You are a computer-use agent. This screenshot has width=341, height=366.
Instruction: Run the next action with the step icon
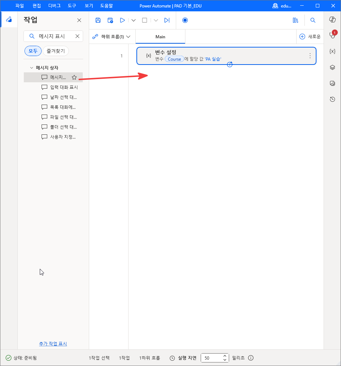pyautogui.click(x=167, y=20)
